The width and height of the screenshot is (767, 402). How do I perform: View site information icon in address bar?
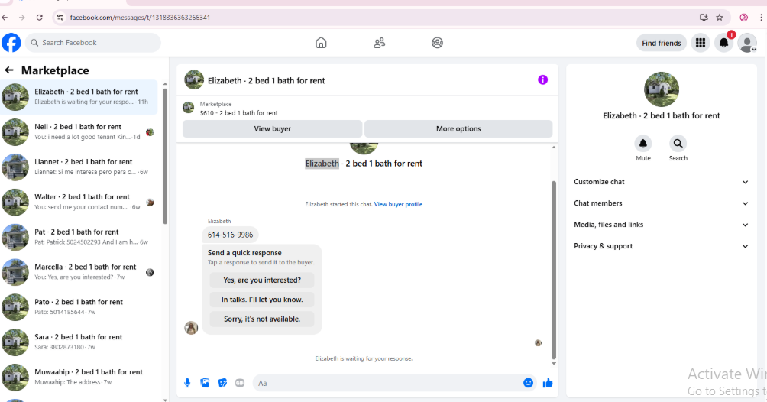(60, 18)
